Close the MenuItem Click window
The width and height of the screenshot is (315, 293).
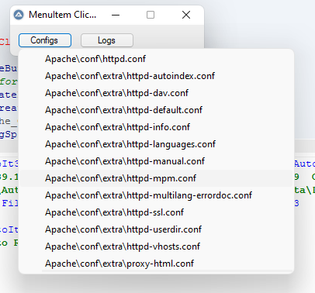click(186, 15)
